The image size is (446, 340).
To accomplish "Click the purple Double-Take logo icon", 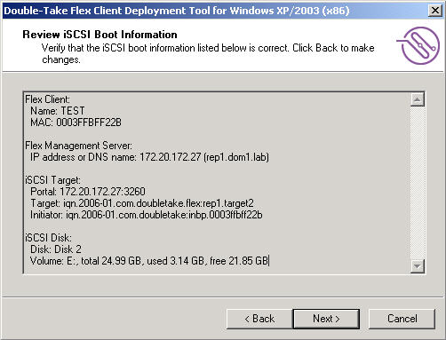I will pos(418,45).
